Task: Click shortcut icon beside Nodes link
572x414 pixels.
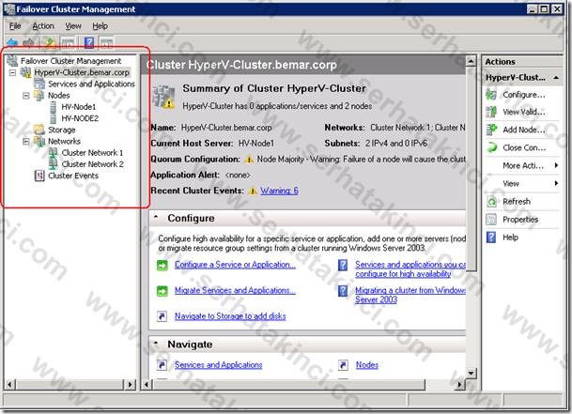Action: 343,365
